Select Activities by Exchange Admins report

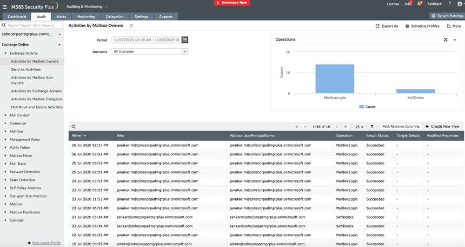[x=36, y=91]
